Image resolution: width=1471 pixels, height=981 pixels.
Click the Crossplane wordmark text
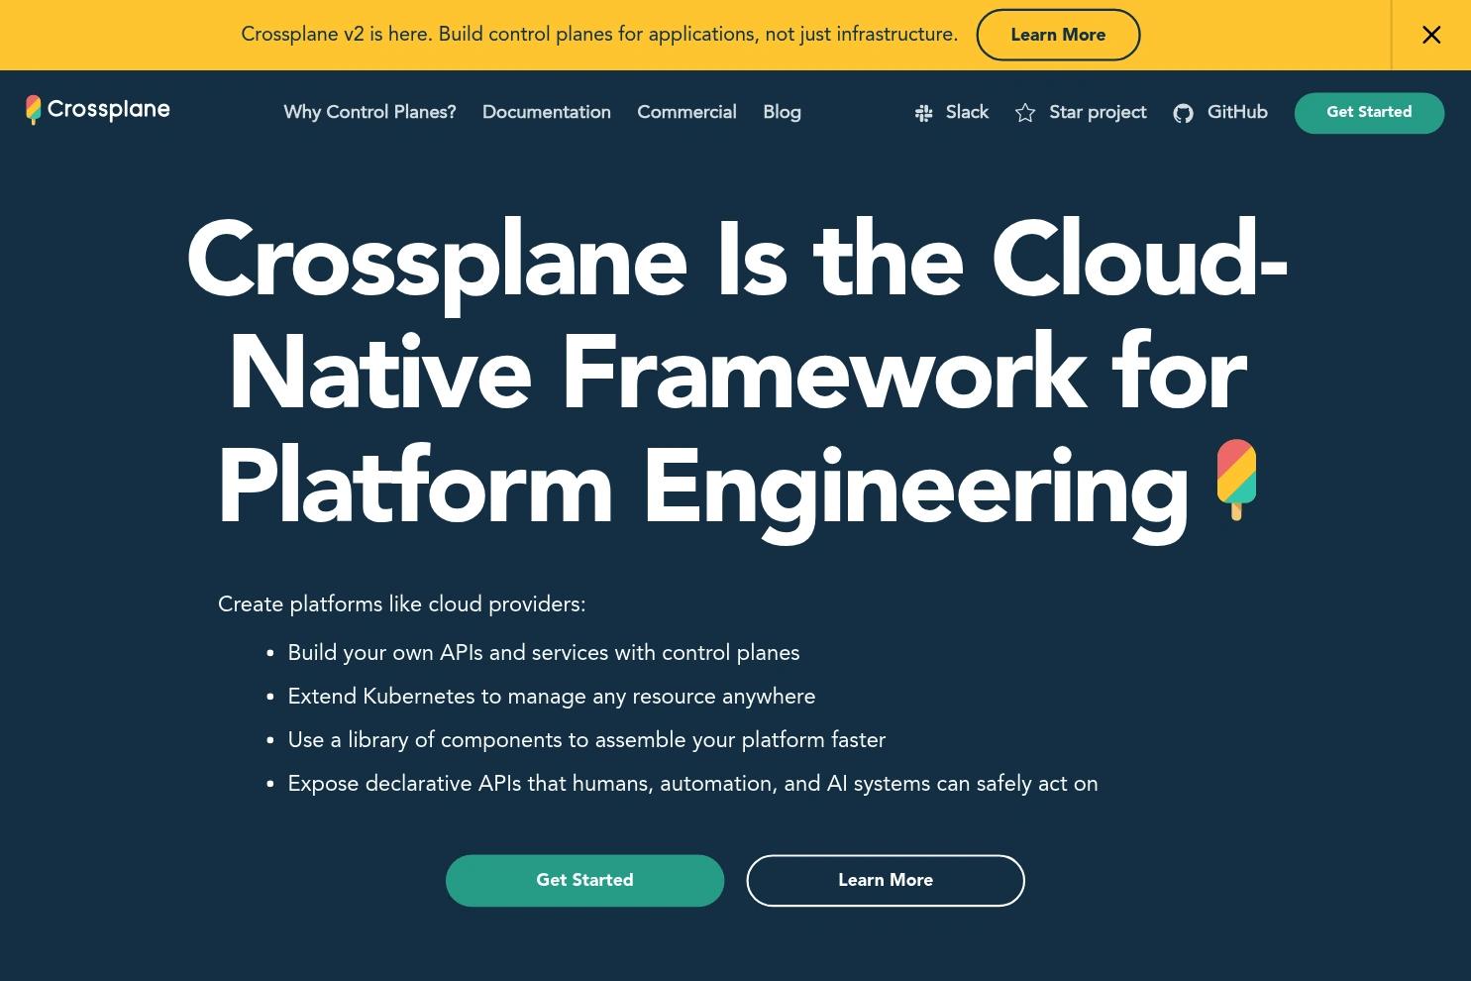click(109, 110)
